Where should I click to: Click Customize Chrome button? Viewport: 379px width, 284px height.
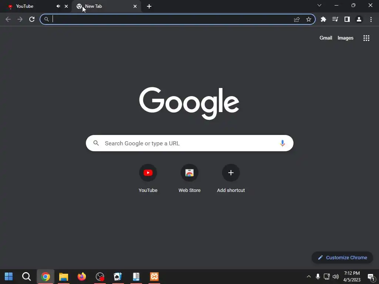(342, 258)
